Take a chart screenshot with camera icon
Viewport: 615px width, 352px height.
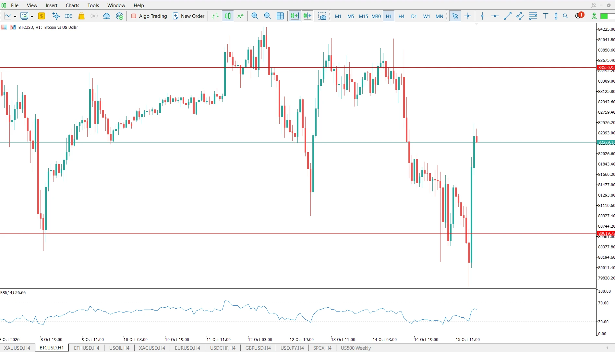(322, 16)
